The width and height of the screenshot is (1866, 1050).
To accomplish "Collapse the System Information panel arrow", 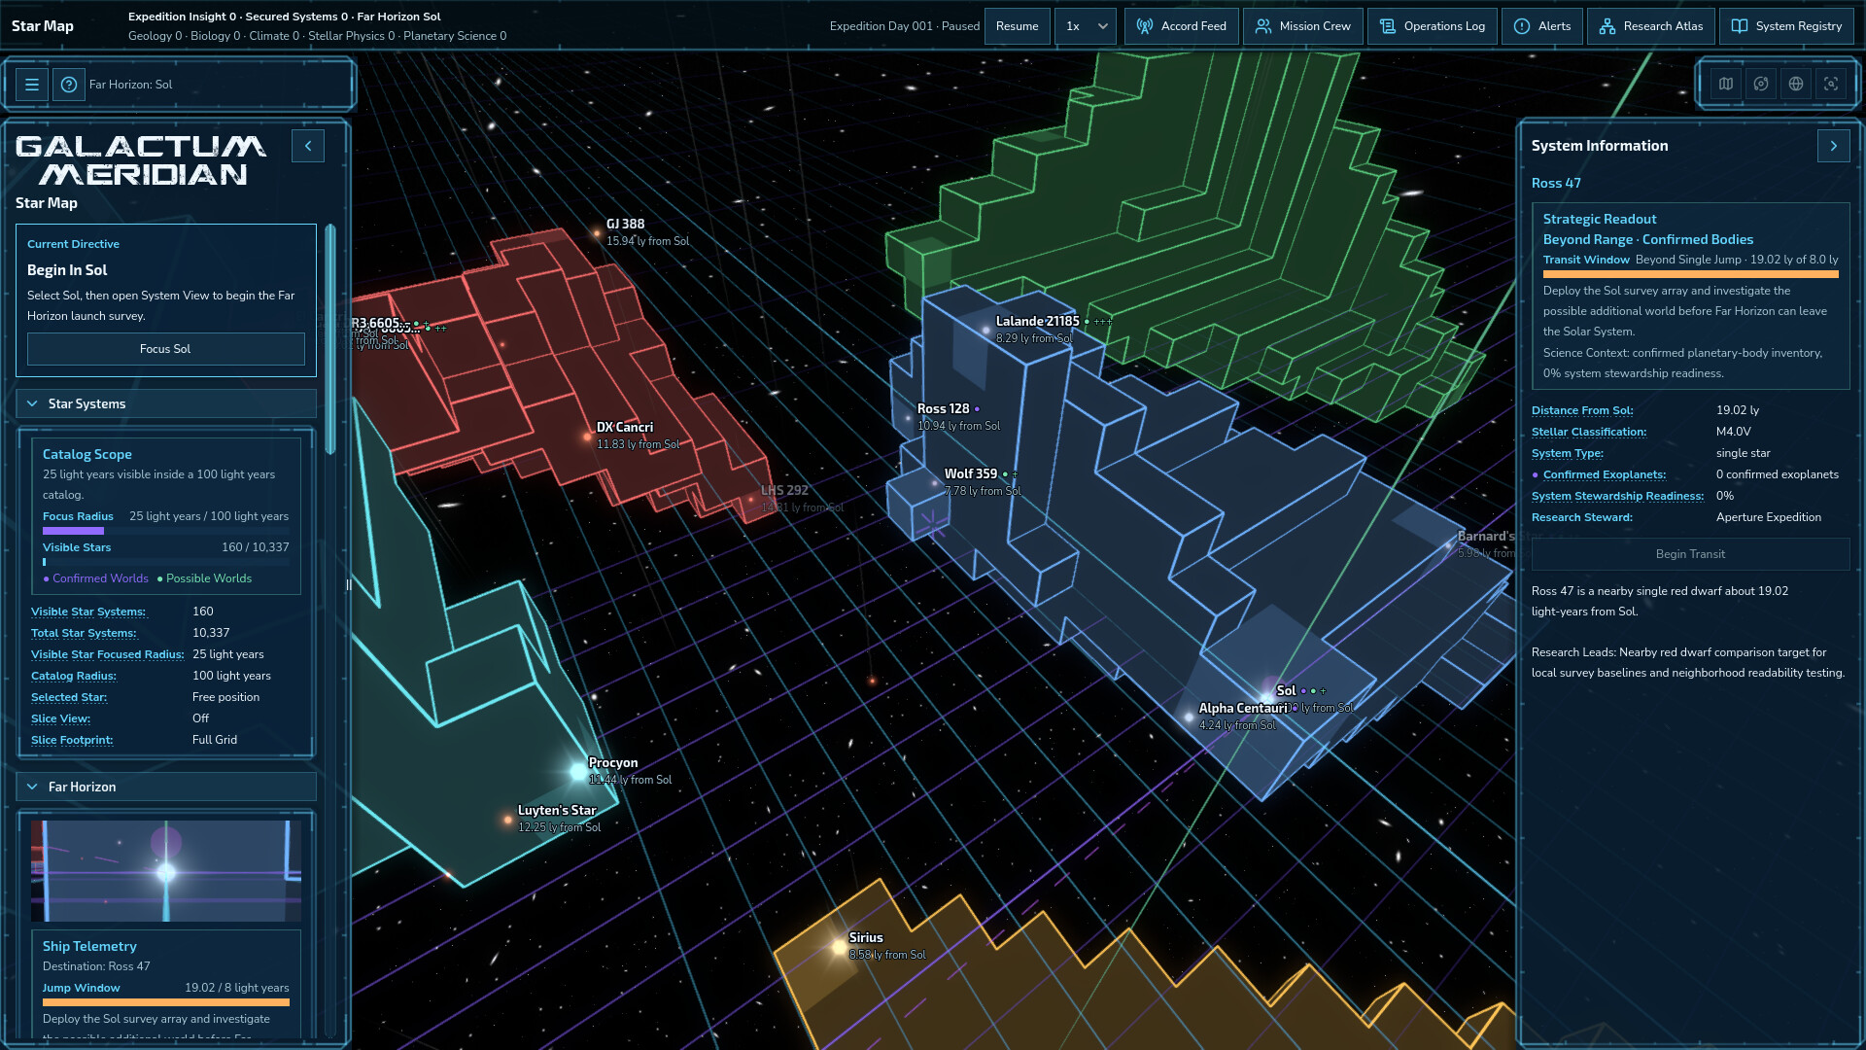I will click(x=1834, y=146).
